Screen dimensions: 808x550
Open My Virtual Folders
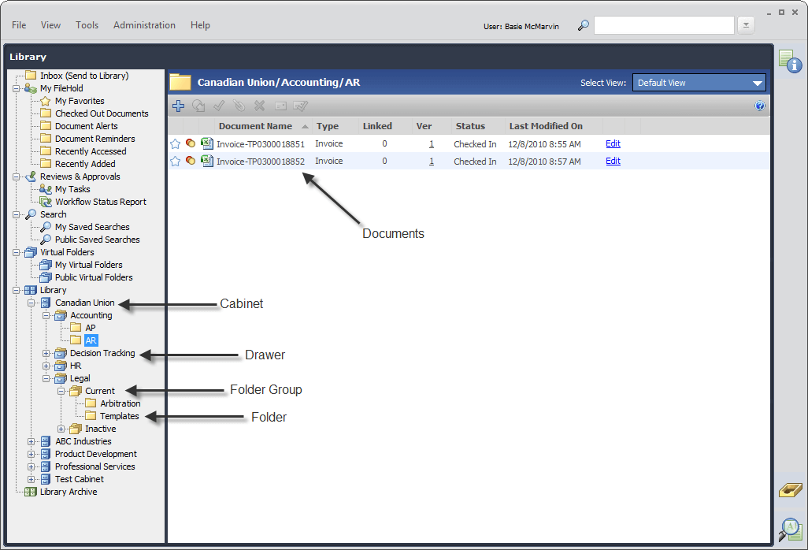89,265
